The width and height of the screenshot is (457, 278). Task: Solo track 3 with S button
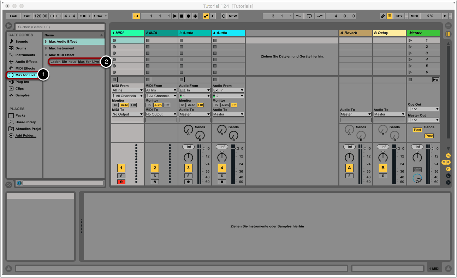[x=188, y=176]
